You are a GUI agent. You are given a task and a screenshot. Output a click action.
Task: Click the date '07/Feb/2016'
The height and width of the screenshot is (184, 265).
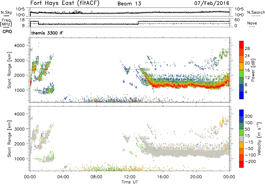[x=212, y=3]
